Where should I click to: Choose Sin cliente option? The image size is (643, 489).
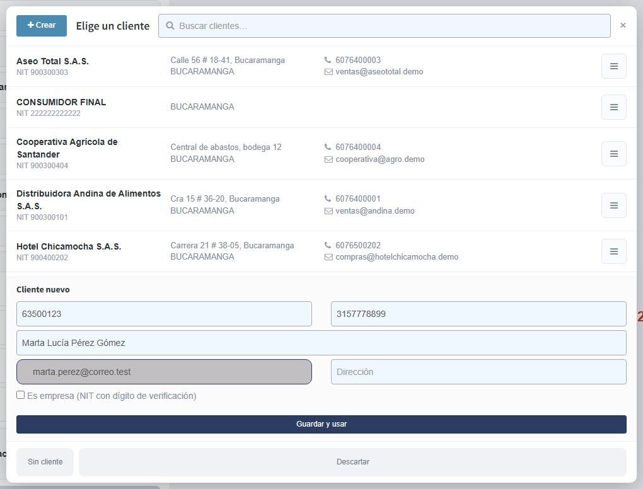click(45, 462)
